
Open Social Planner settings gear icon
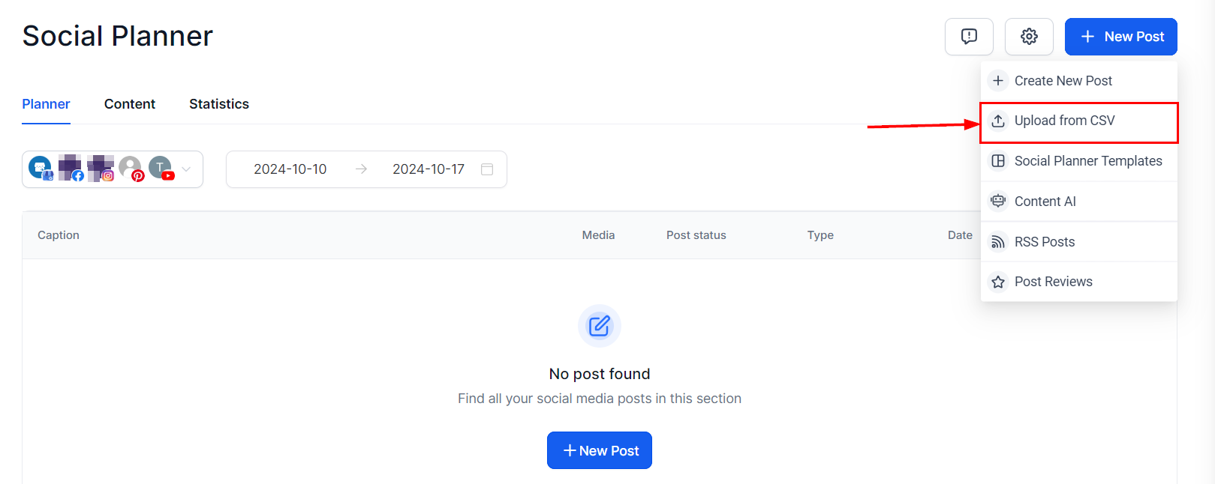(1029, 37)
